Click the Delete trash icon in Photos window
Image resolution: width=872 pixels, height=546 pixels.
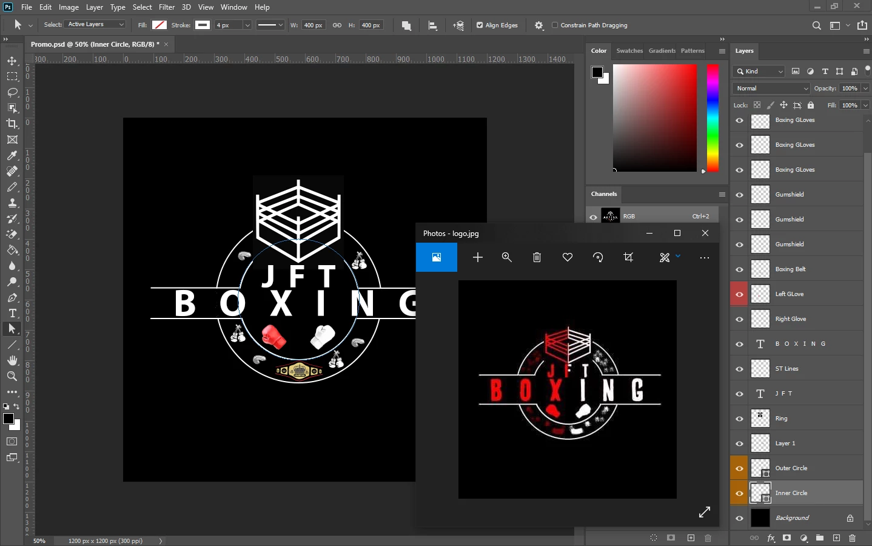pyautogui.click(x=537, y=257)
